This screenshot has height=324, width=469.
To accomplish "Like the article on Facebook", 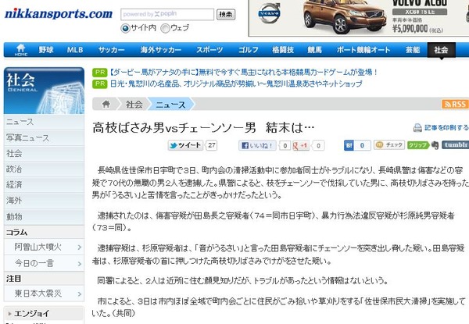I will tap(257, 145).
